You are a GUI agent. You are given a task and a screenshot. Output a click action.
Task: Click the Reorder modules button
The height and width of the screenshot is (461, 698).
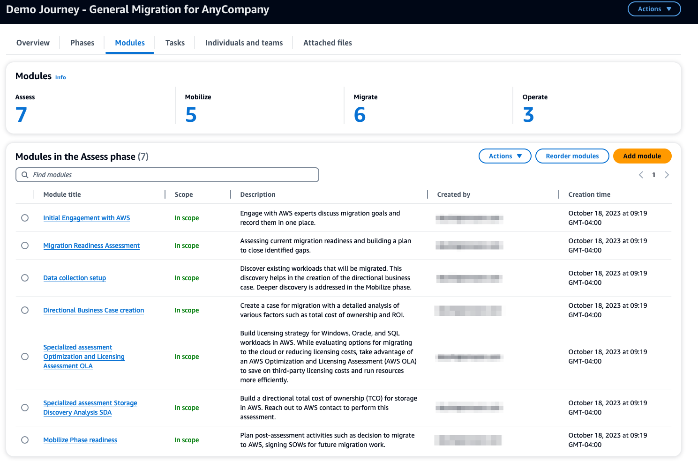(572, 156)
